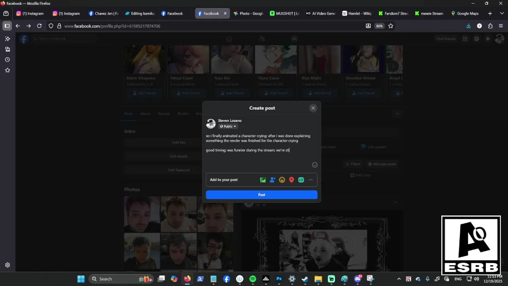The width and height of the screenshot is (508, 286).
Task: Open microphone tray icon
Action: click(x=427, y=279)
